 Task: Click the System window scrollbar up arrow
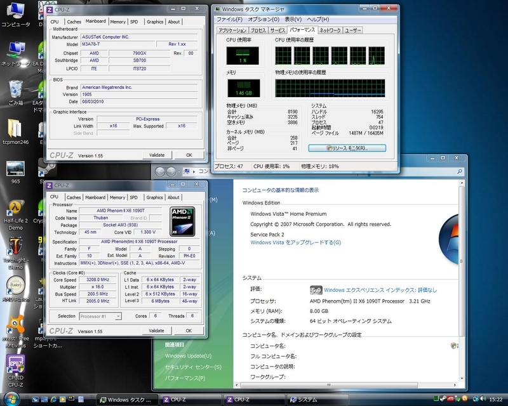[x=462, y=183]
